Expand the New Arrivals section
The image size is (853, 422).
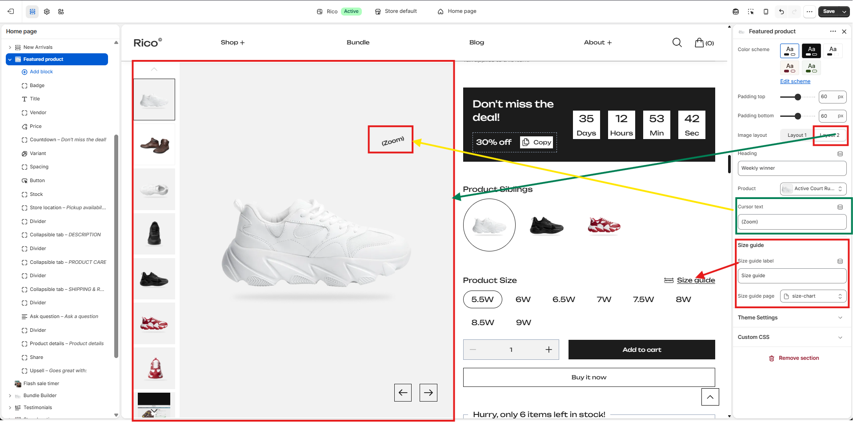(x=10, y=48)
